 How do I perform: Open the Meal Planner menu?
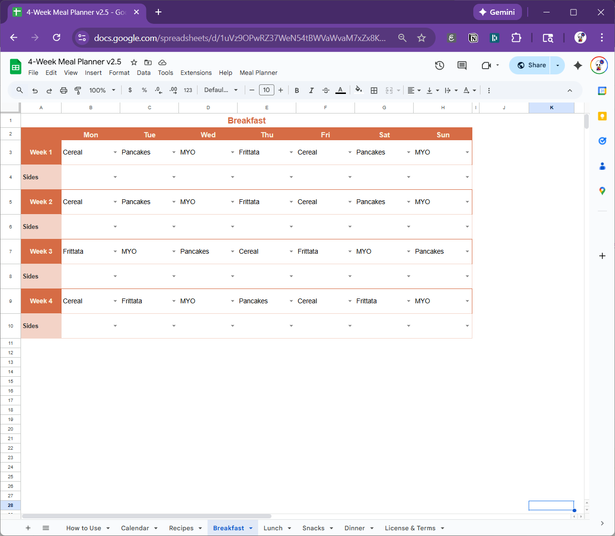click(x=258, y=73)
